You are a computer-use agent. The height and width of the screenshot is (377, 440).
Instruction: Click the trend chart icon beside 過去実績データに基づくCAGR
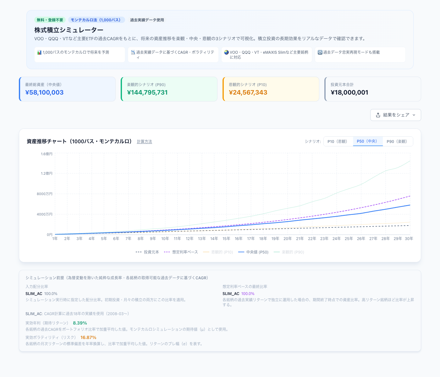(x=133, y=52)
